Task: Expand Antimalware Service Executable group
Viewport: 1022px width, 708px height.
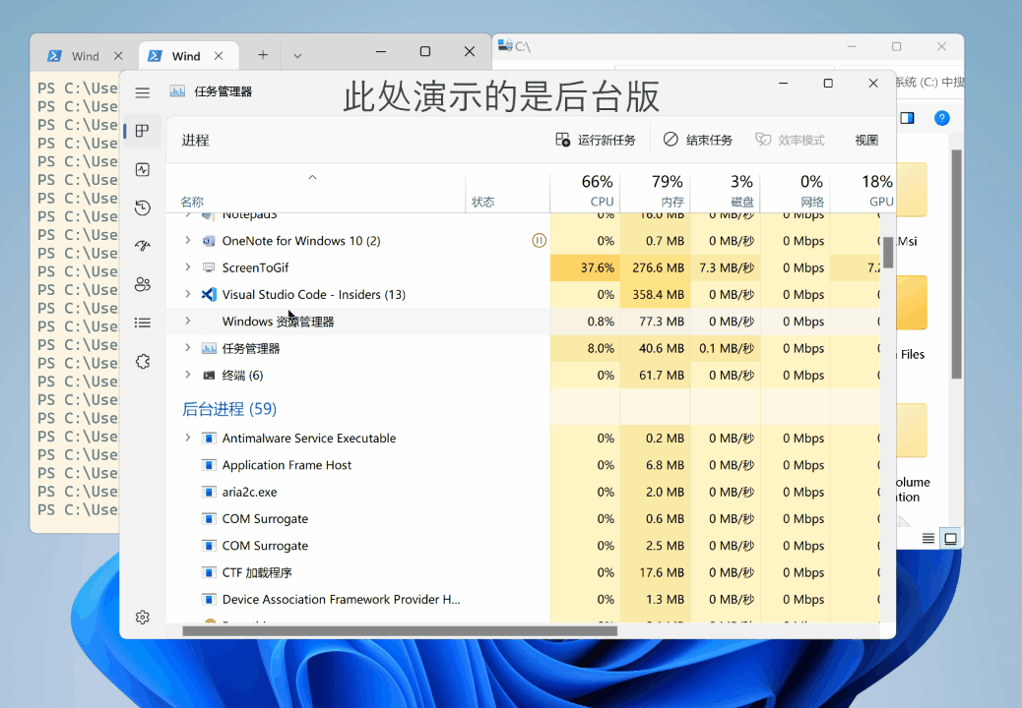Action: pos(188,438)
